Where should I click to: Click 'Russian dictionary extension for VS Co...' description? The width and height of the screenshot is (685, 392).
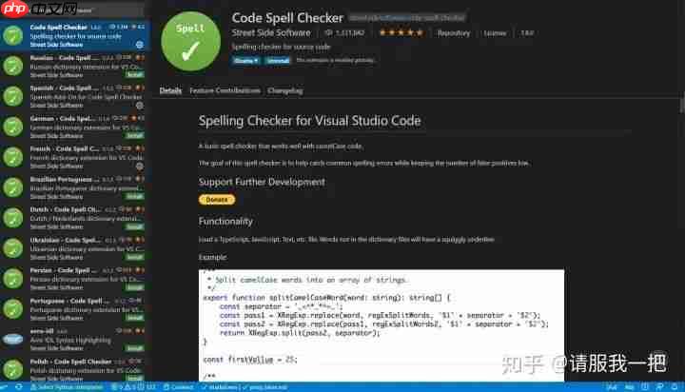tap(86, 67)
